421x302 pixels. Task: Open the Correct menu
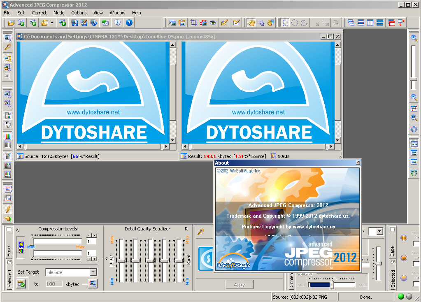(x=39, y=13)
